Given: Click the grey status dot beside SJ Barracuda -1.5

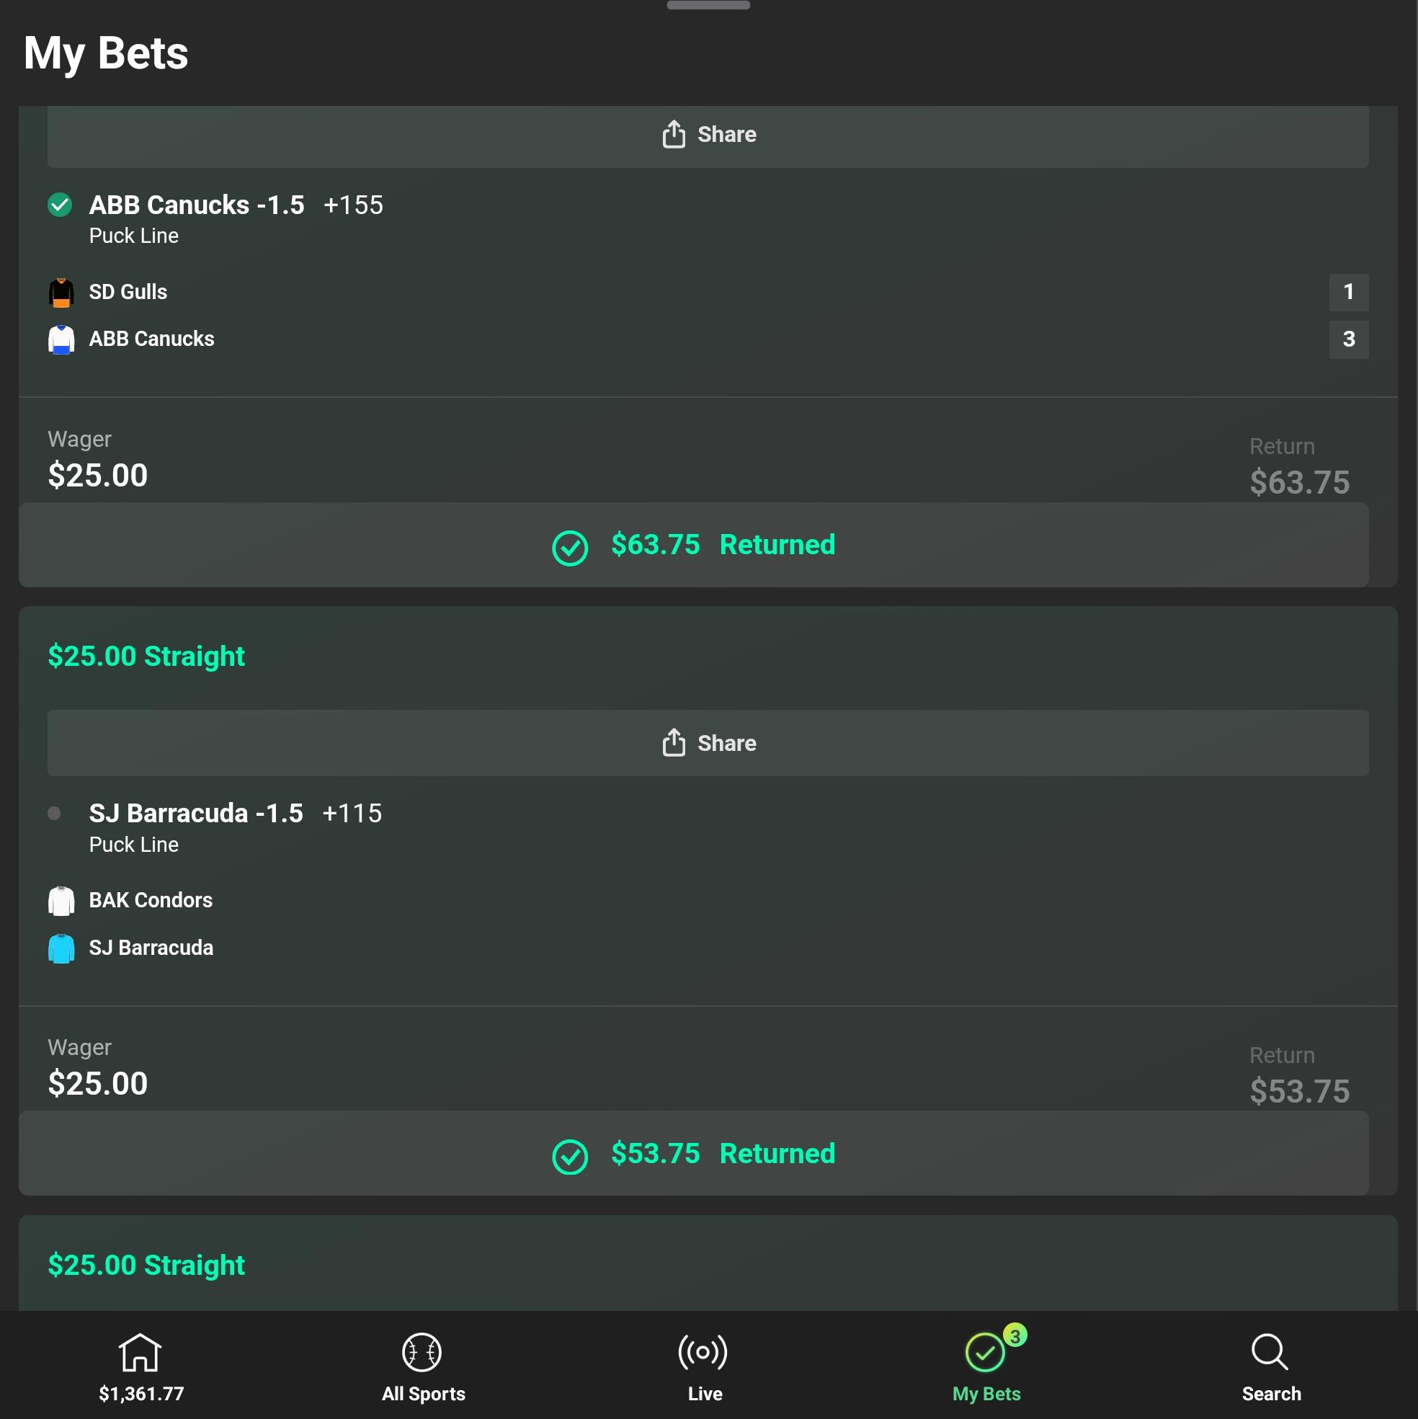Looking at the screenshot, I should 54,813.
